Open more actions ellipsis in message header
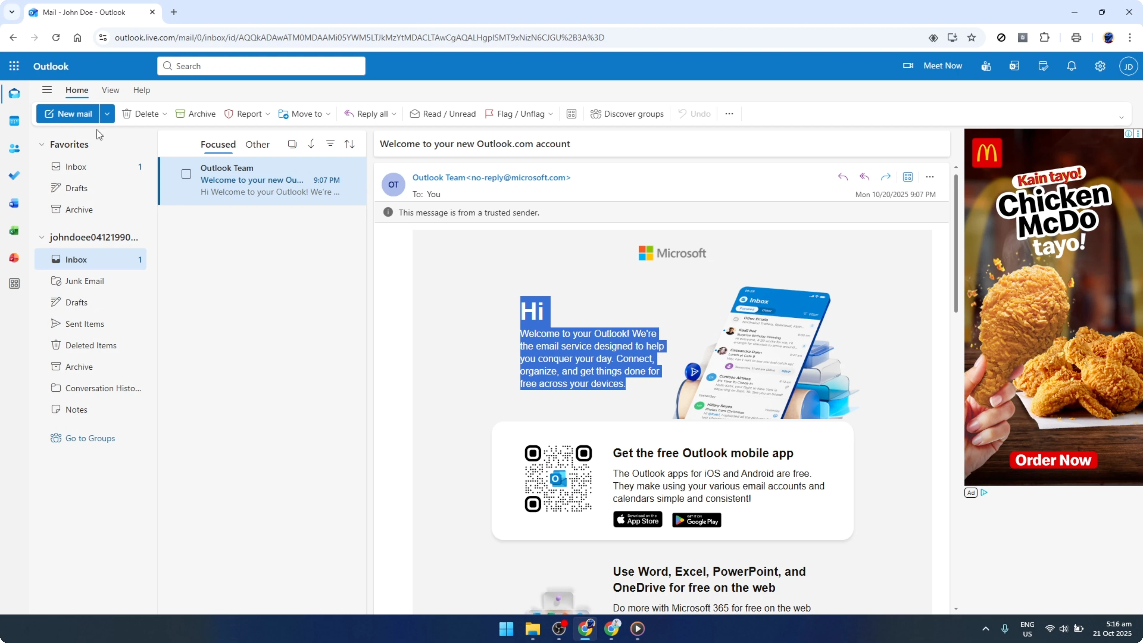 [x=930, y=177]
